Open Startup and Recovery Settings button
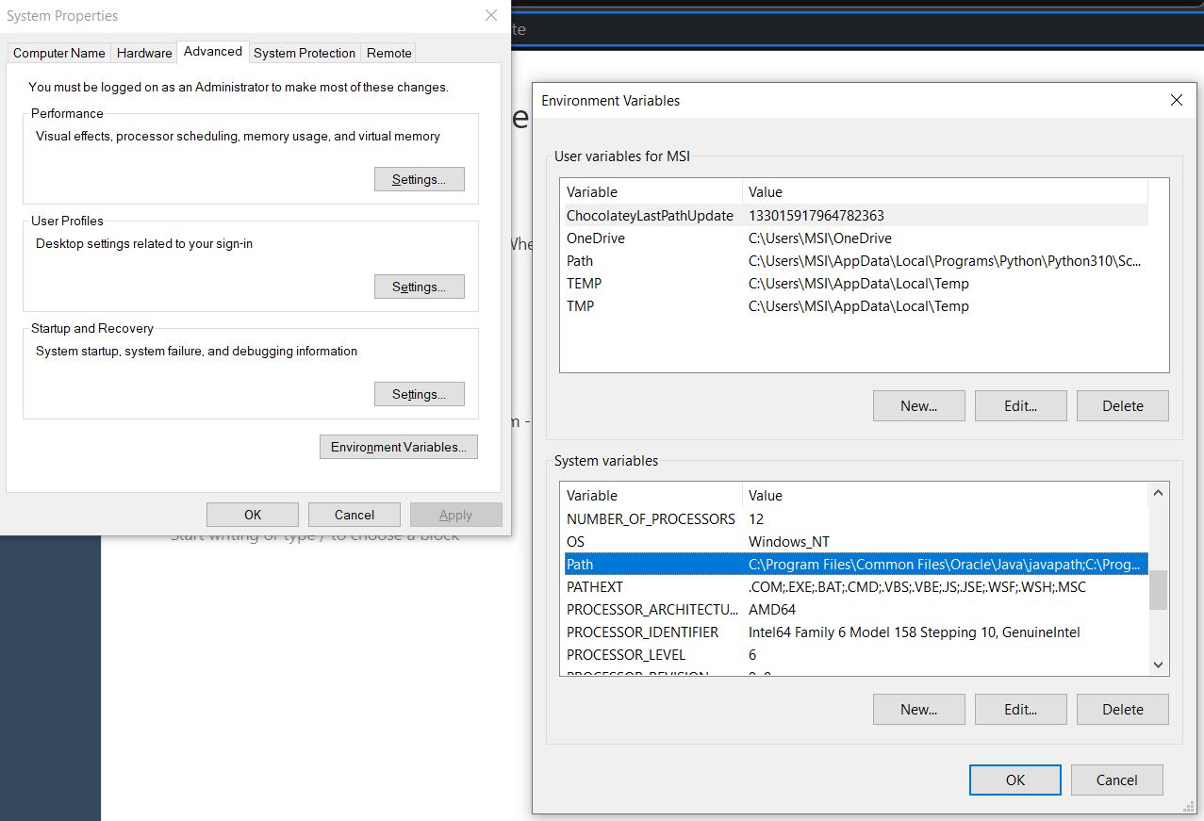Screen dimensions: 1204x821 click(x=420, y=394)
